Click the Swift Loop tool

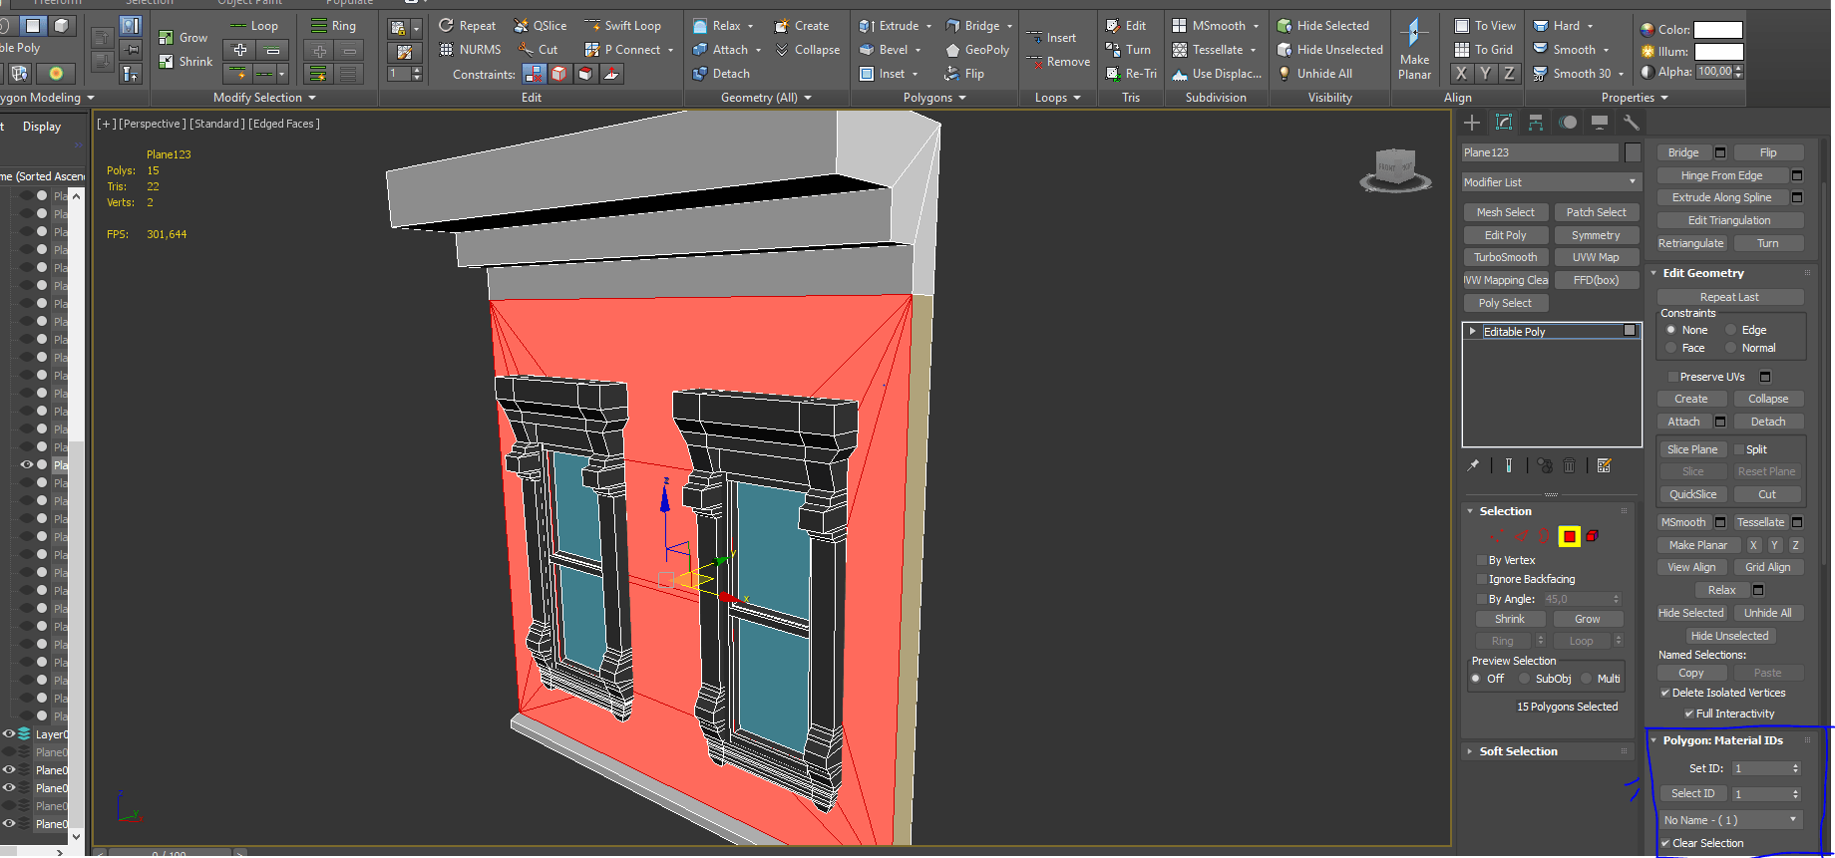[x=622, y=26]
